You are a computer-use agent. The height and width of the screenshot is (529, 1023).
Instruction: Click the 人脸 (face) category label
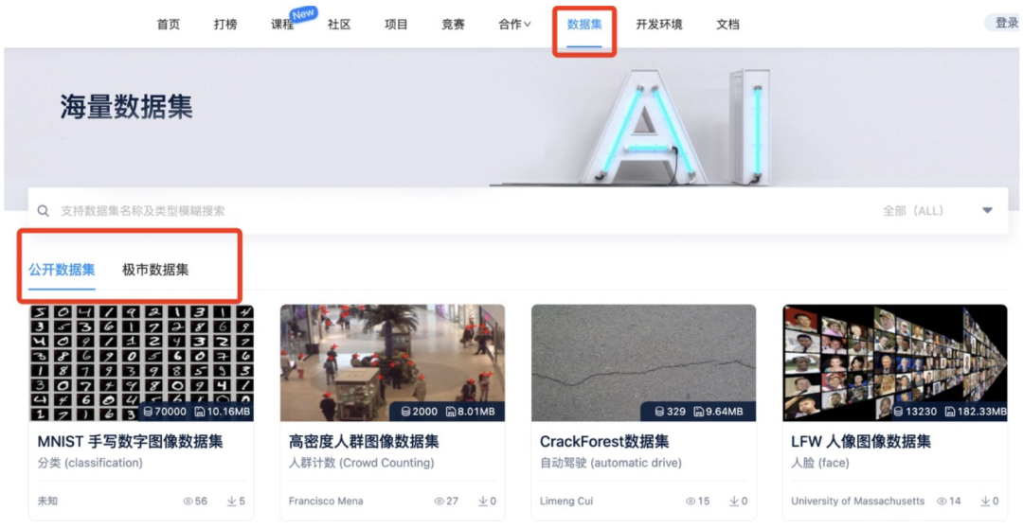pos(819,463)
